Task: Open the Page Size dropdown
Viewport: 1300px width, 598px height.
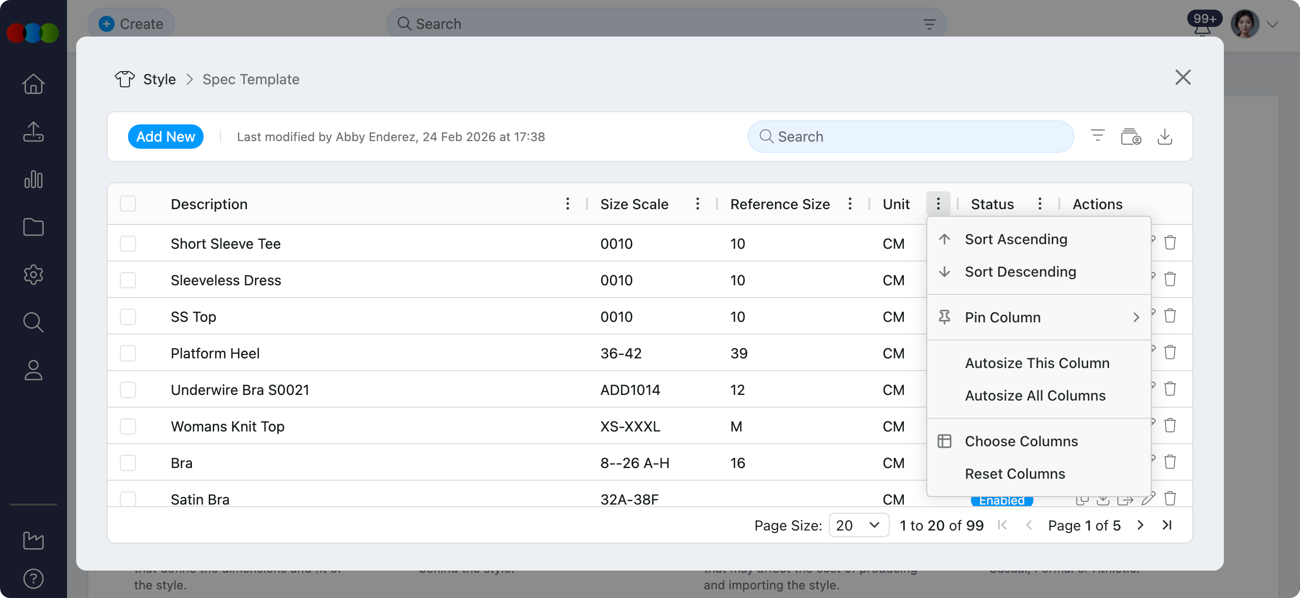Action: (x=858, y=525)
